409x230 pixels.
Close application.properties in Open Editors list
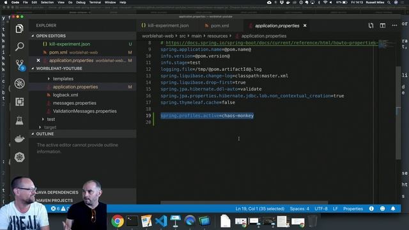pos(38,60)
